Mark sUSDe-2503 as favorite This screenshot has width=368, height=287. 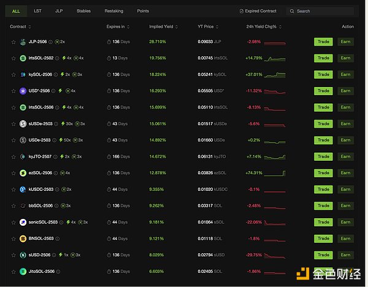(x=13, y=124)
